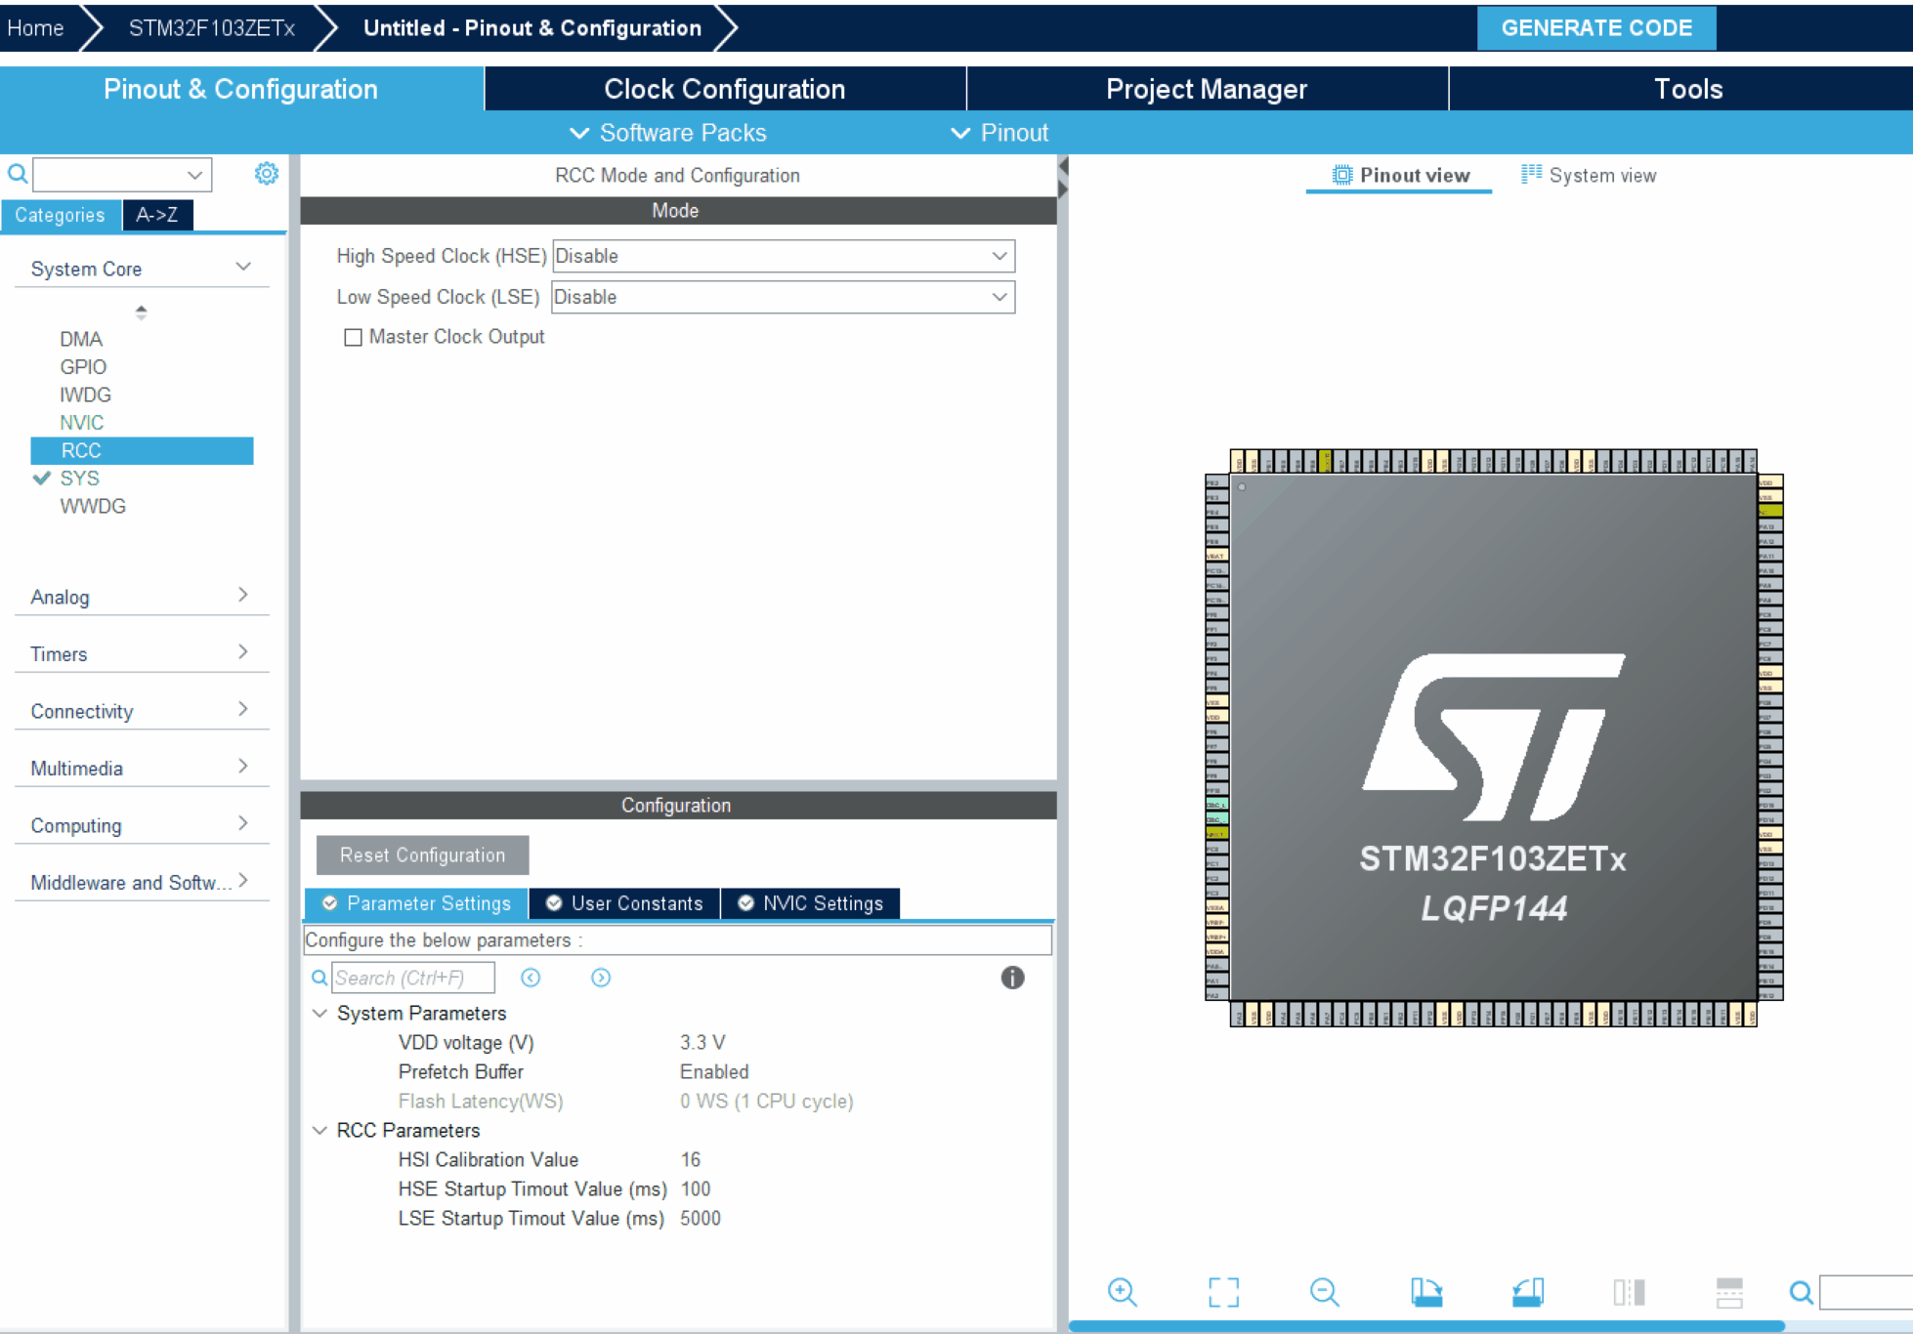Click GENERATE CODE button
The image size is (1913, 1334).
tap(1596, 27)
